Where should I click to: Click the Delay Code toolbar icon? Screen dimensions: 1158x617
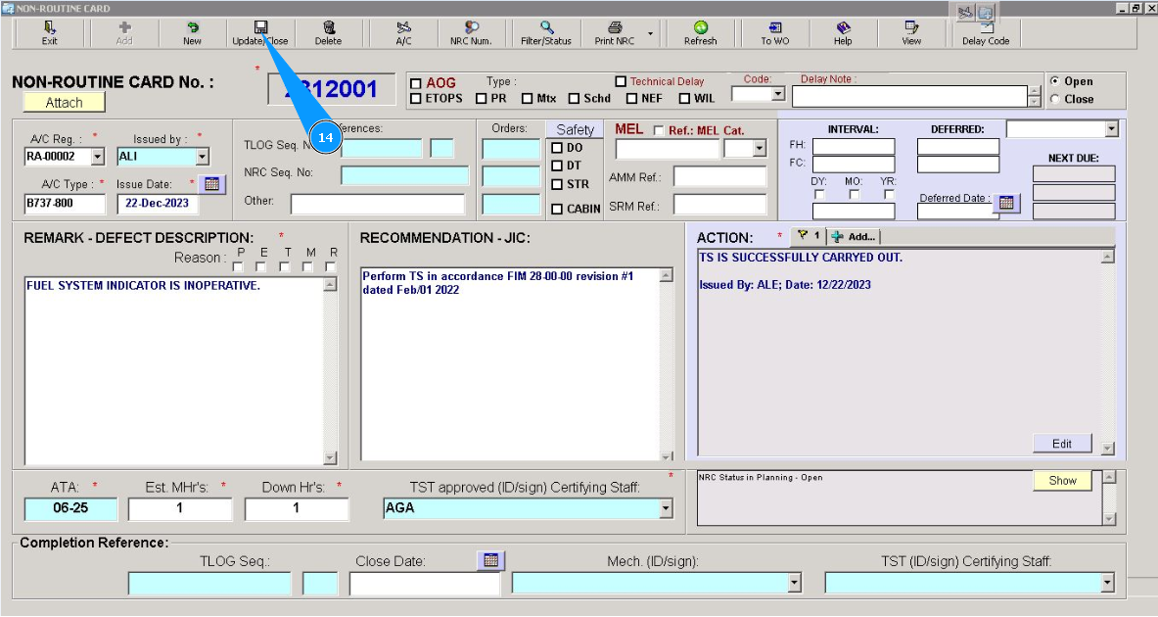click(986, 28)
